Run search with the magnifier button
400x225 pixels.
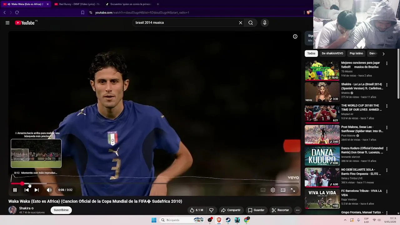point(251,22)
